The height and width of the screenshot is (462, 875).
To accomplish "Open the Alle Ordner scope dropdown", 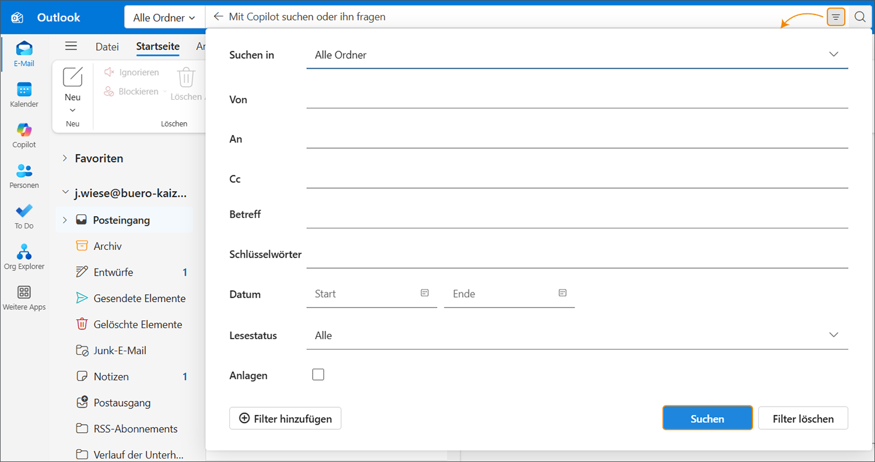I will pyautogui.click(x=164, y=17).
